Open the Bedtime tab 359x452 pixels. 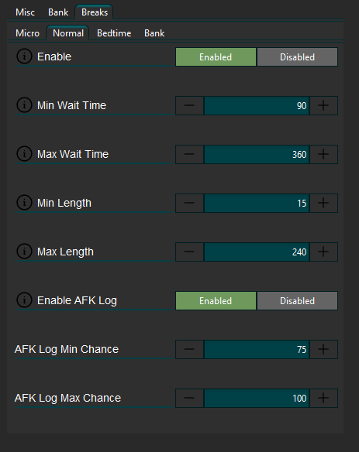[x=114, y=33]
